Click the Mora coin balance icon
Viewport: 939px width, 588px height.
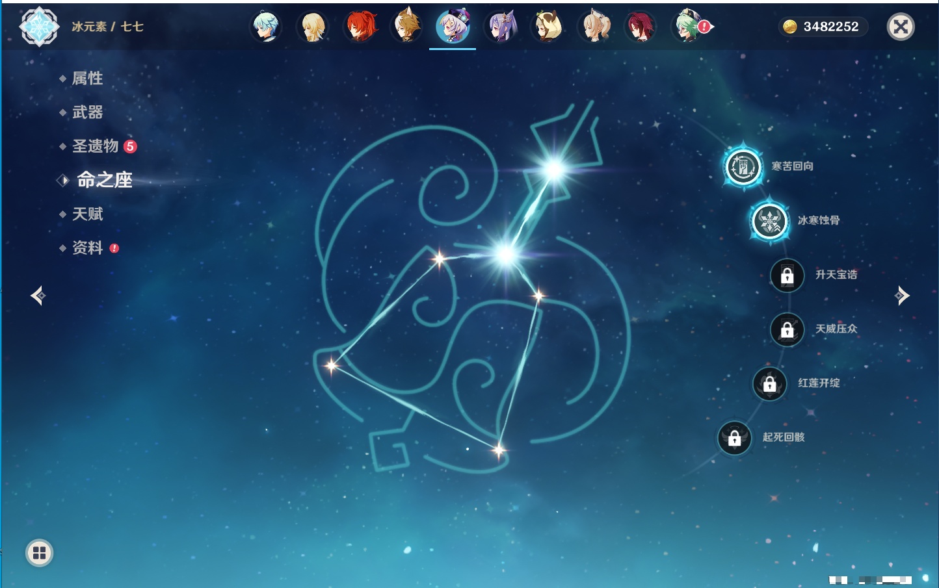click(789, 27)
